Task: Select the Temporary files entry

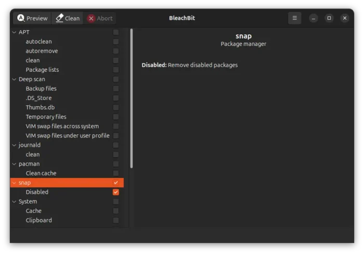Action: 46,117
